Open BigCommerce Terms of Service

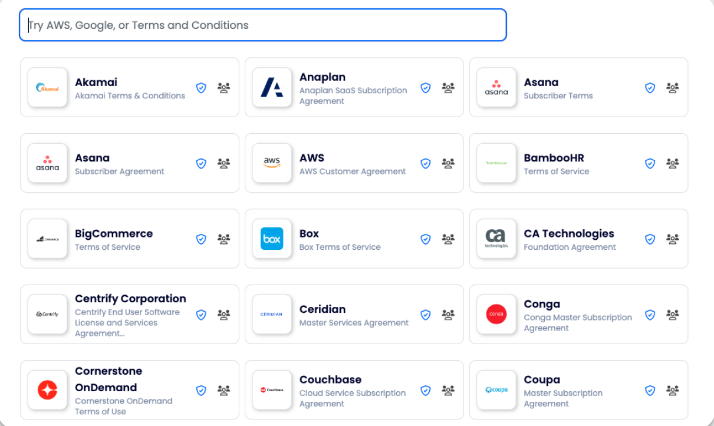click(107, 247)
